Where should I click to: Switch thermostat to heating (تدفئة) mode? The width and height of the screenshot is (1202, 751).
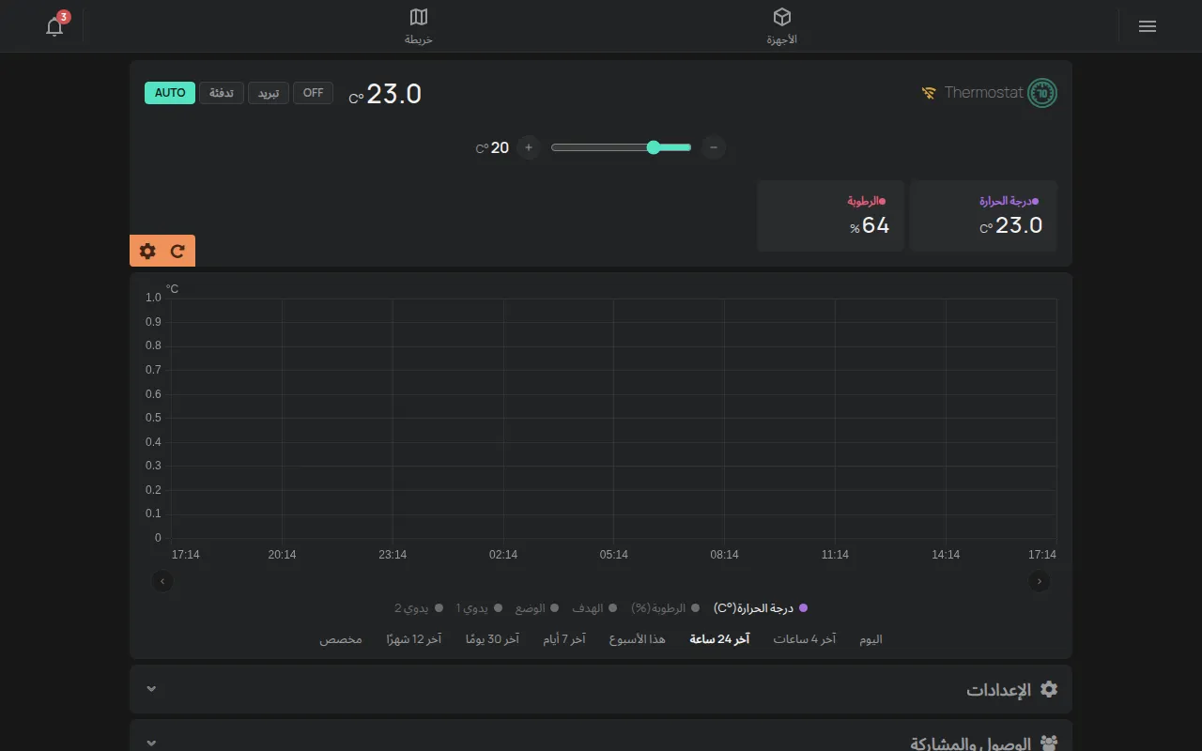point(222,93)
